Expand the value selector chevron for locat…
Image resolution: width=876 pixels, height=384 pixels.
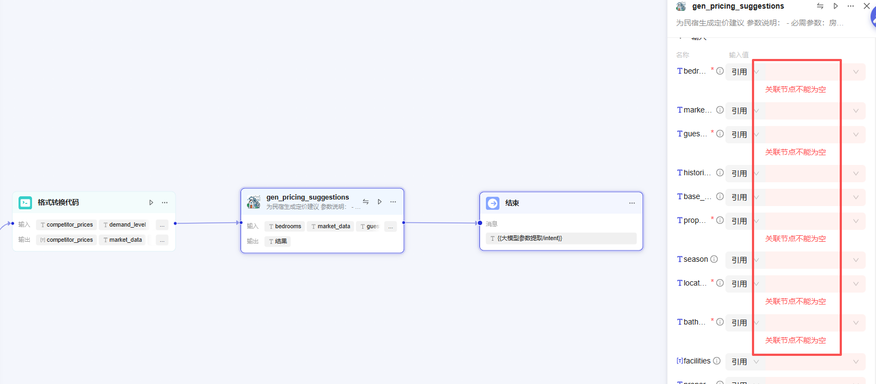coord(856,283)
